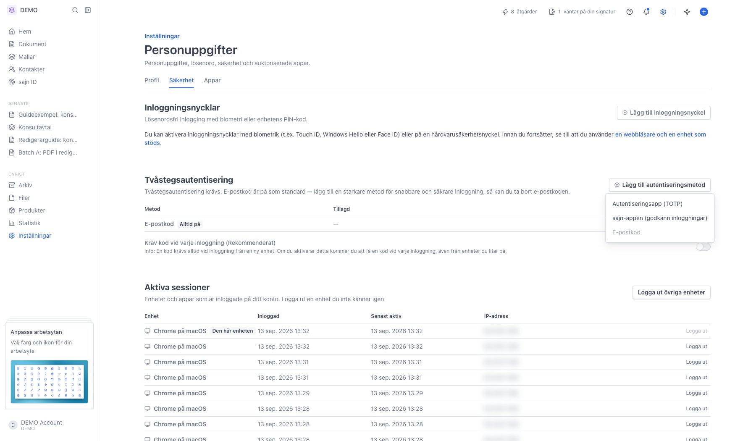Click the search icon in the sidebar

[x=75, y=10]
